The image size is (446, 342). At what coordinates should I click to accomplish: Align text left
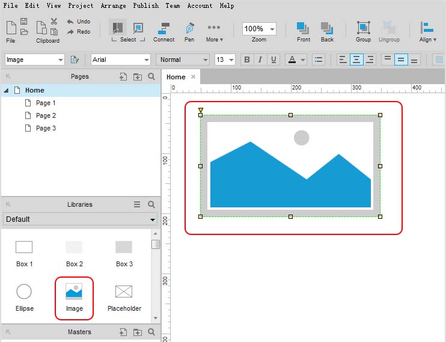point(343,60)
